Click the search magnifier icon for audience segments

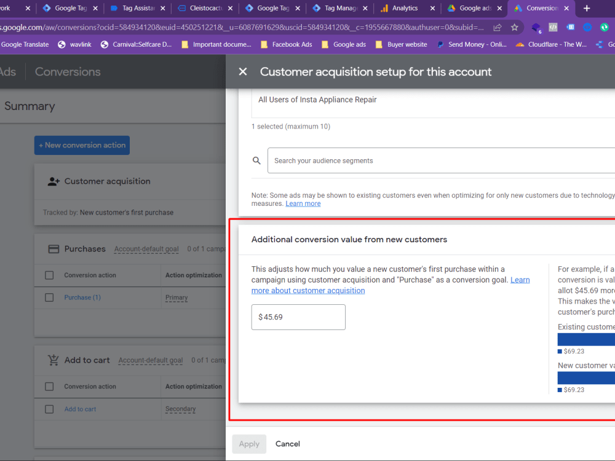(x=256, y=160)
